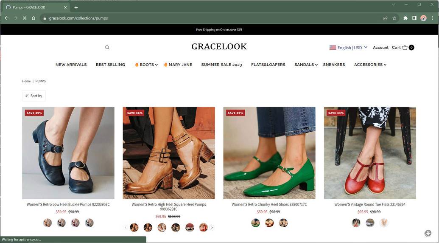The height and width of the screenshot is (243, 439).
Task: Click Free Shipping on Orders over $79 banner
Action: coord(219,29)
